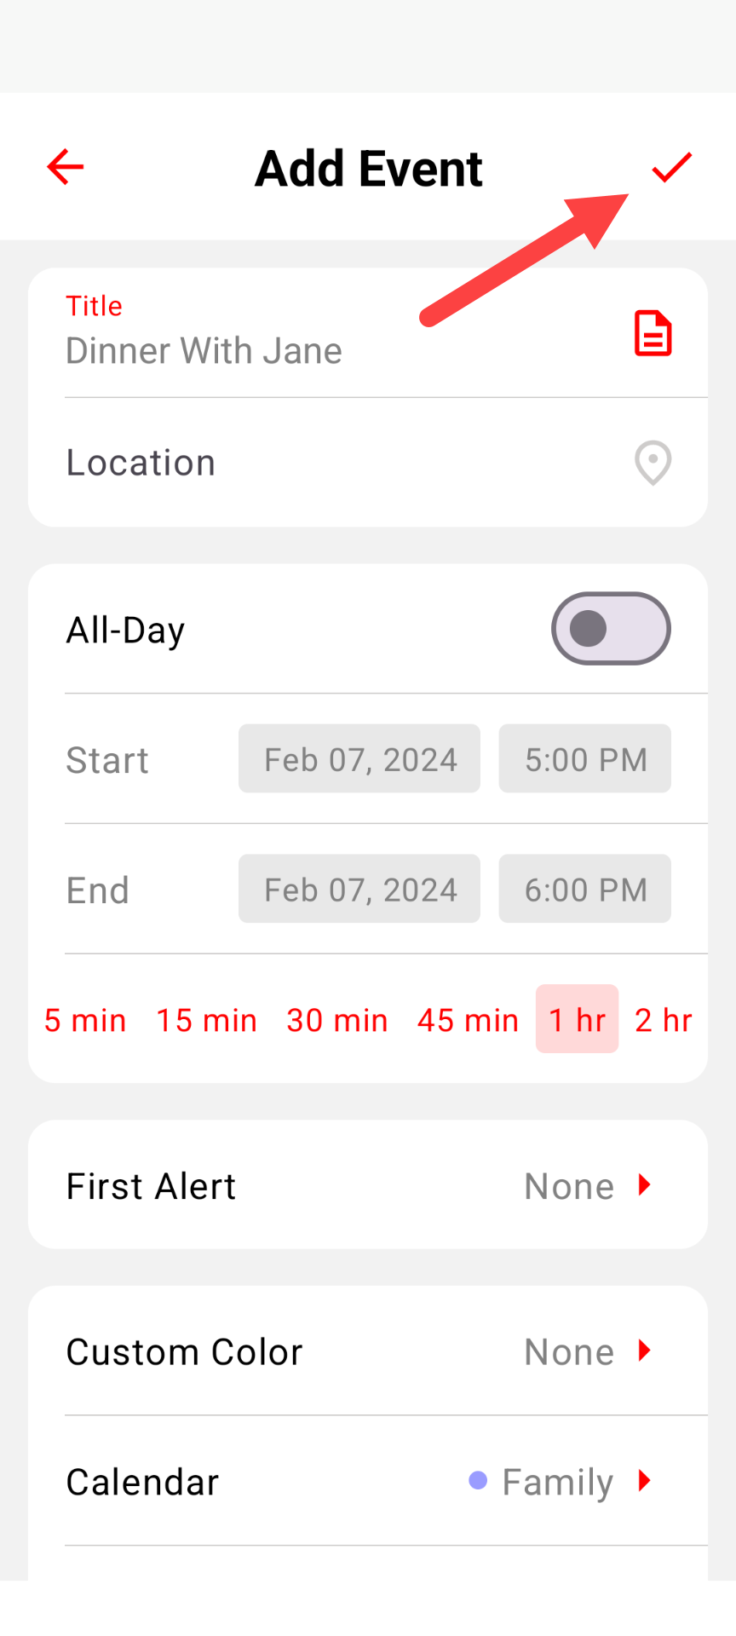This screenshot has height=1636, width=736.
Task: Open the notes document icon beside Title
Action: pos(653,333)
